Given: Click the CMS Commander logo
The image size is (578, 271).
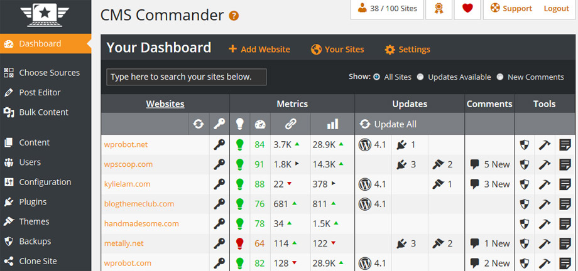Looking at the screenshot, I should pyautogui.click(x=45, y=14).
